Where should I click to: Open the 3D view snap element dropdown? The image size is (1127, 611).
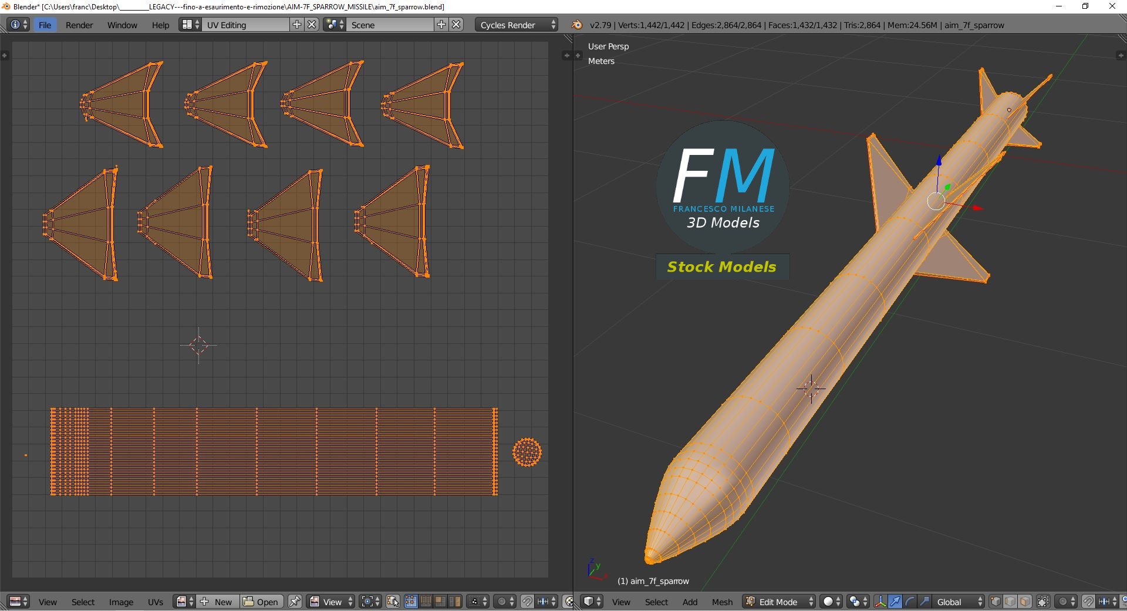click(x=1107, y=602)
